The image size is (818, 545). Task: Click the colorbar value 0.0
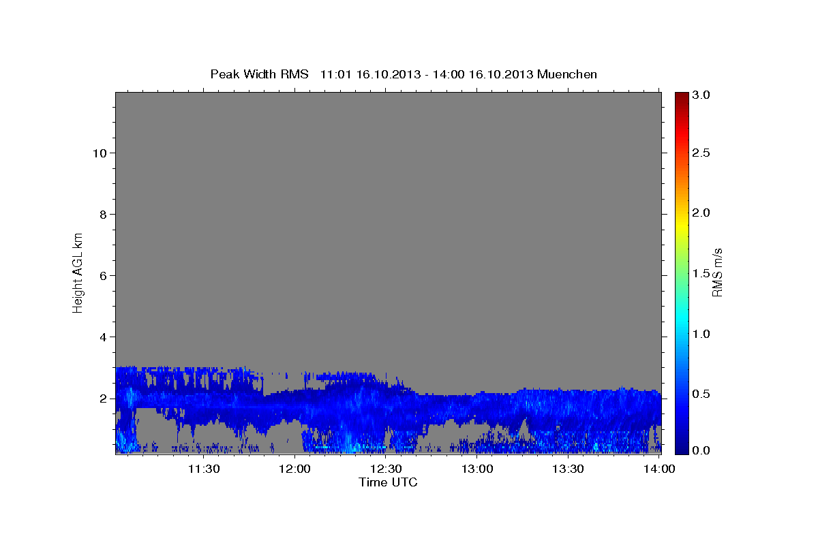click(x=702, y=450)
